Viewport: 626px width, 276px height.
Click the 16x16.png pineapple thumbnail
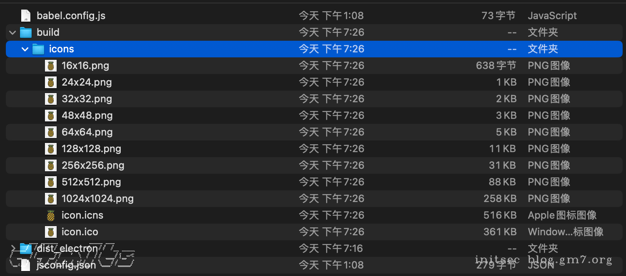(x=51, y=66)
